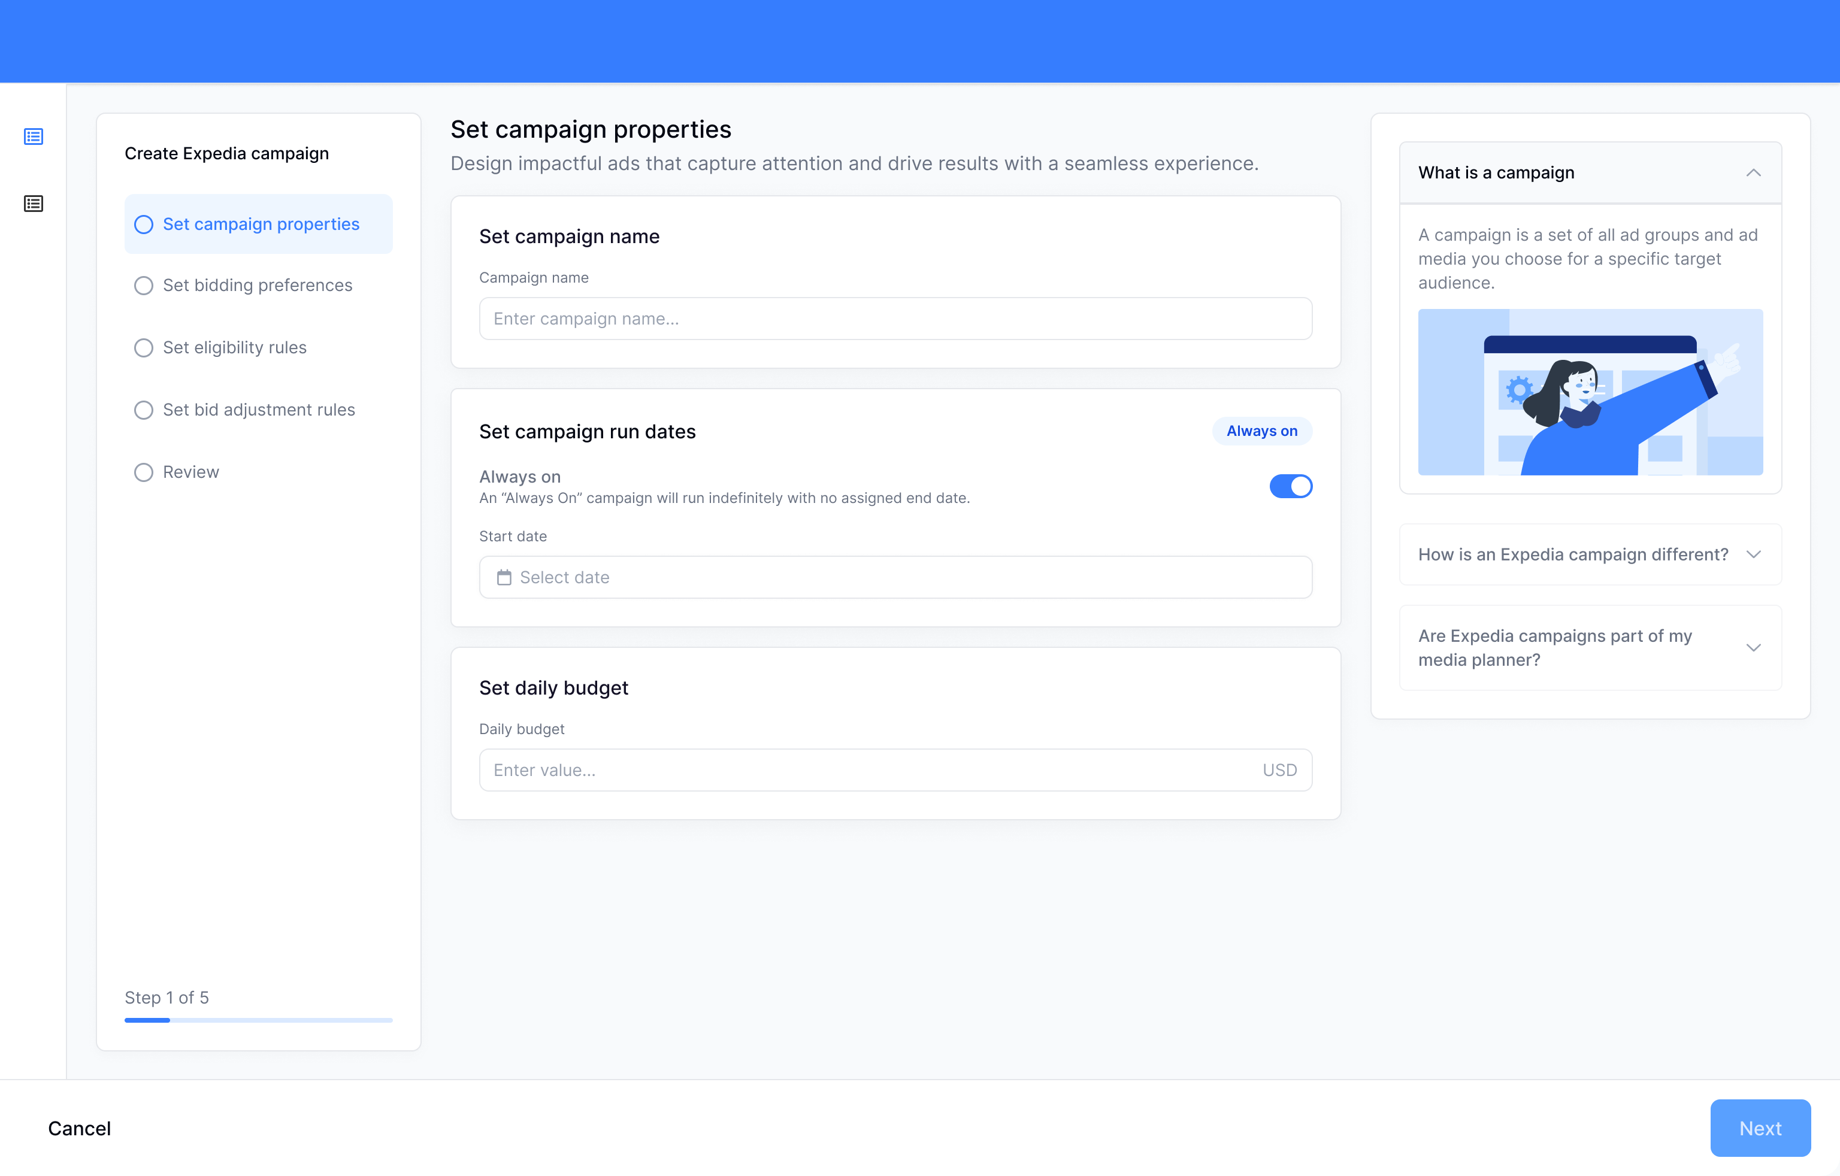The height and width of the screenshot is (1176, 1840).
Task: Click the calendar icon in Start date field
Action: (x=504, y=577)
